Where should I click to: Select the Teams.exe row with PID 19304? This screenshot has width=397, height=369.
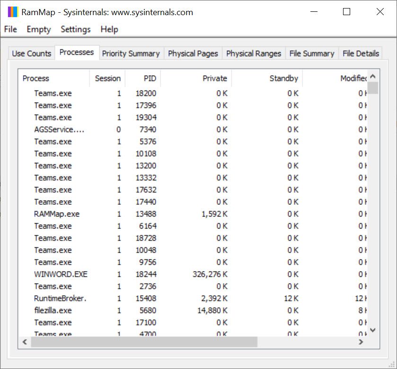pos(193,118)
